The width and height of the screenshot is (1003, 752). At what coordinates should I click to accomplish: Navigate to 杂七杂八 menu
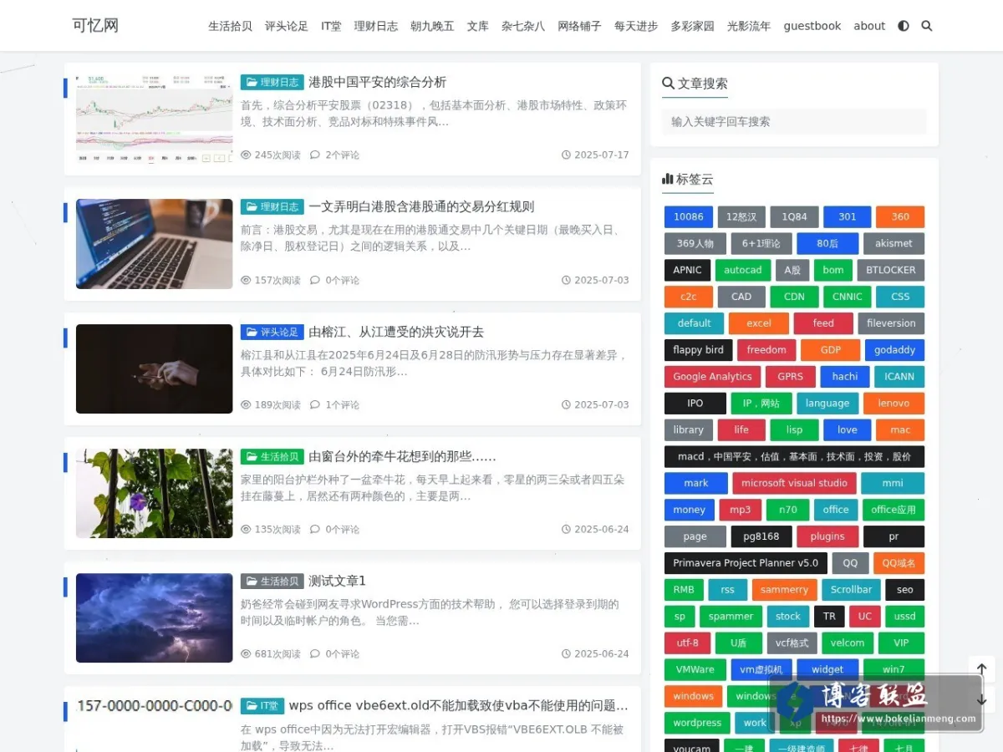point(523,26)
